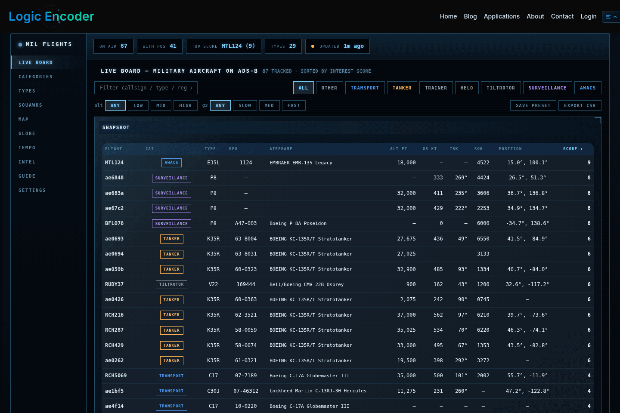Image resolution: width=620 pixels, height=413 pixels.
Task: Show ALL aircraft categories
Action: pyautogui.click(x=304, y=88)
